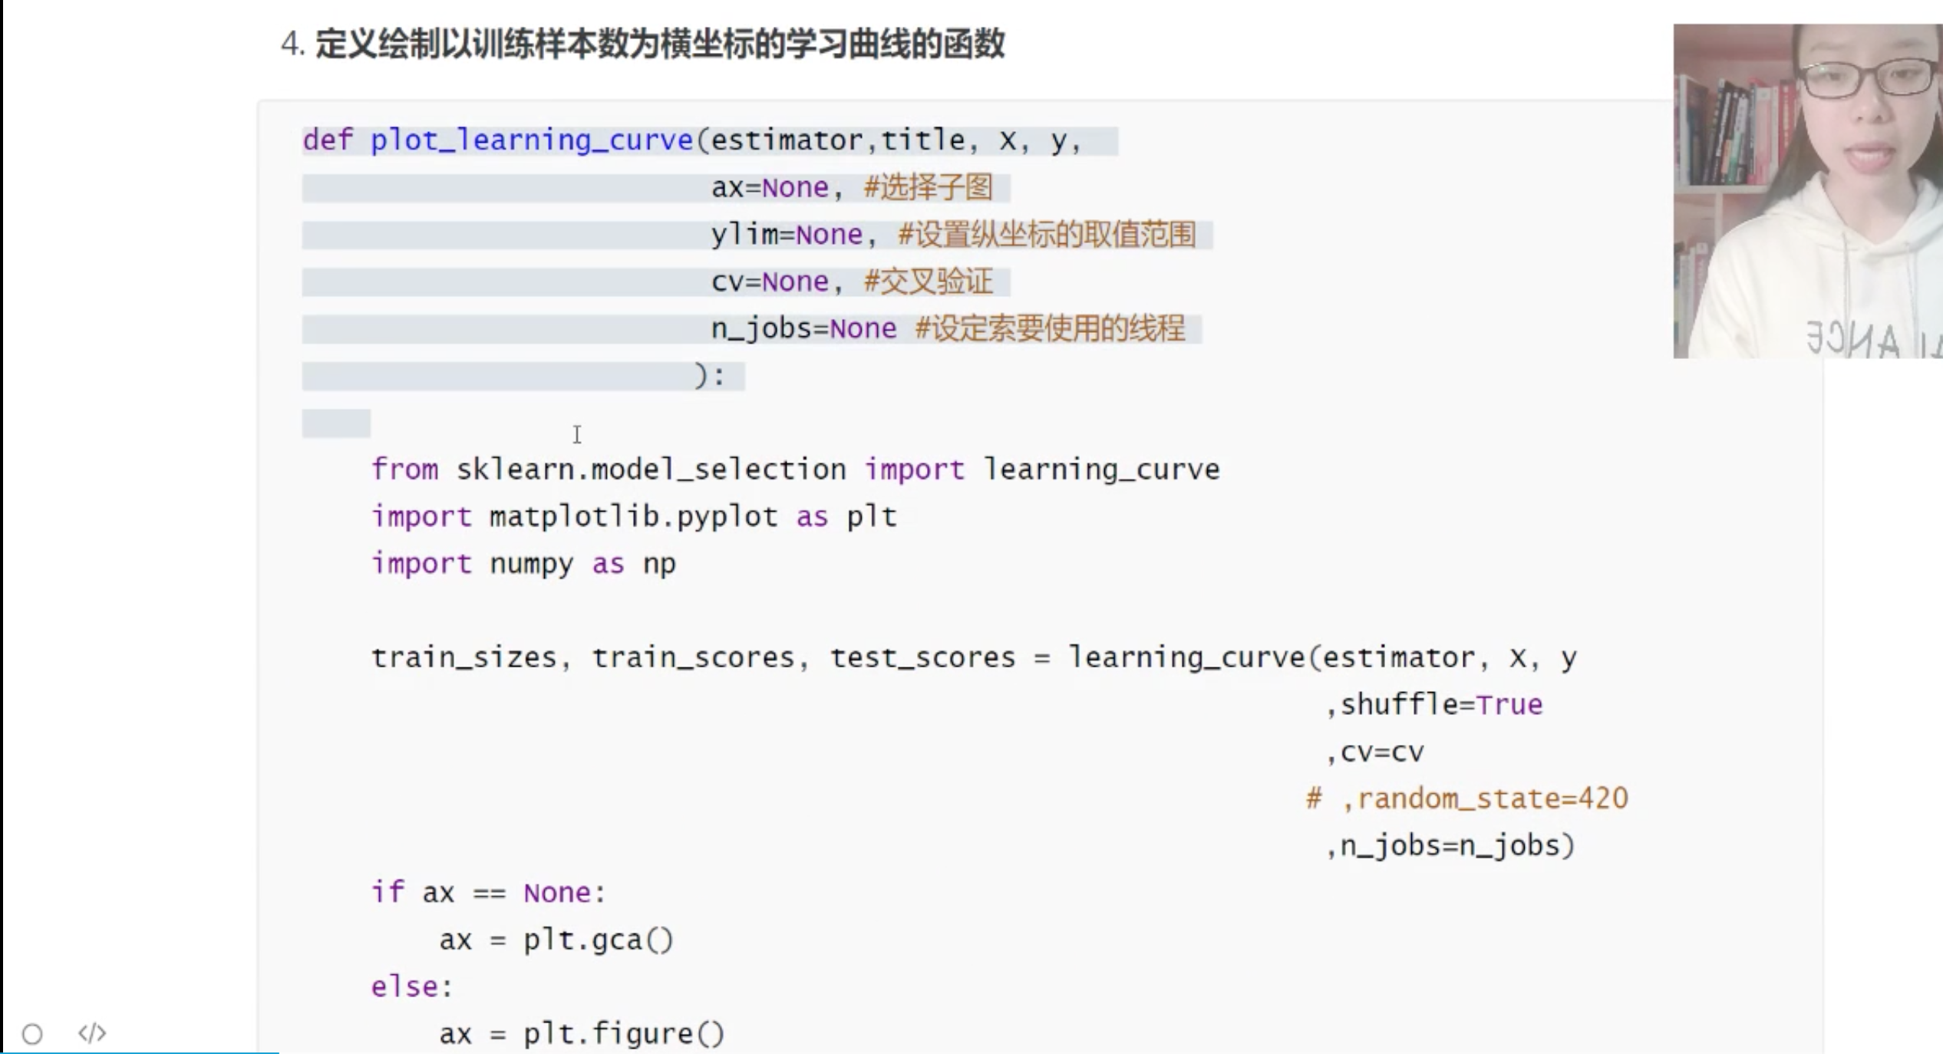Click the instructor webcam thumbnail
This screenshot has height=1054, width=1943.
[x=1806, y=190]
